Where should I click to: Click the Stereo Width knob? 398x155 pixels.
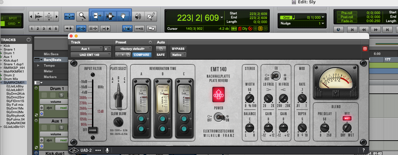pos(249,98)
